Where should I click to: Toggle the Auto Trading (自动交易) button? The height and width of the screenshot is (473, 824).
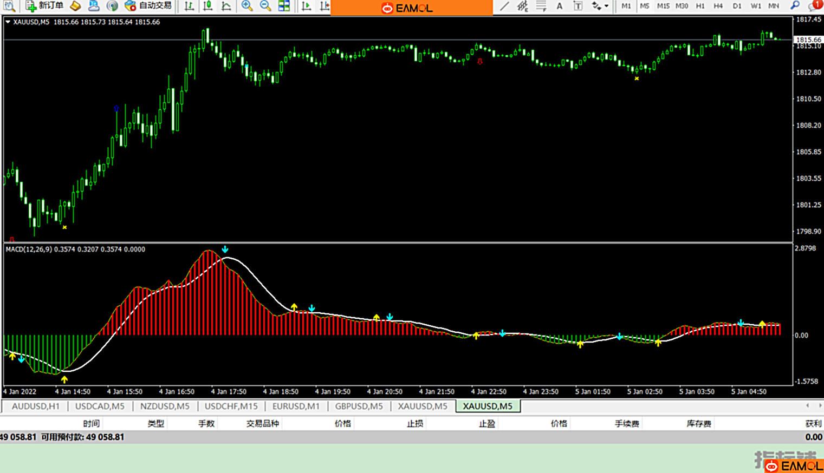[x=148, y=6]
